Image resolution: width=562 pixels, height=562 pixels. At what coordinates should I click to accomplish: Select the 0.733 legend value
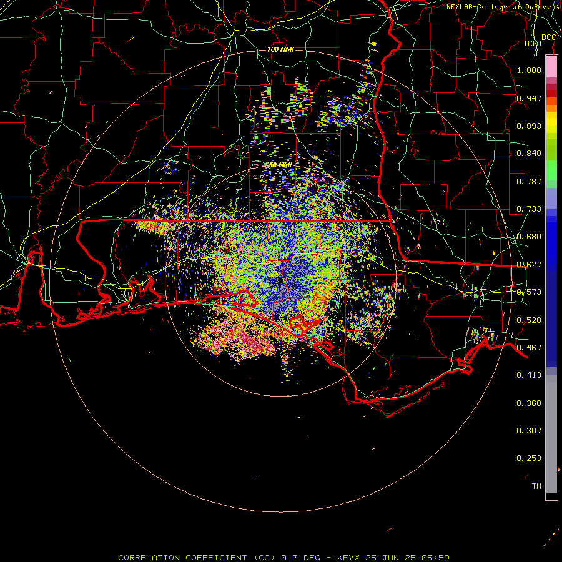click(x=529, y=209)
